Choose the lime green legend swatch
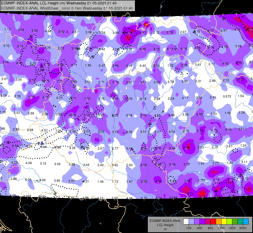 [229, 222]
